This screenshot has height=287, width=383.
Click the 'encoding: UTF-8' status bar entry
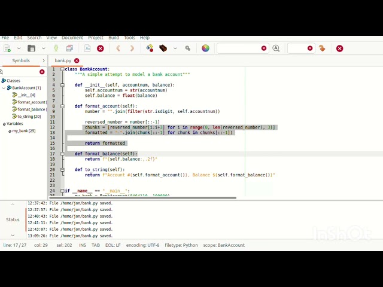click(142, 245)
